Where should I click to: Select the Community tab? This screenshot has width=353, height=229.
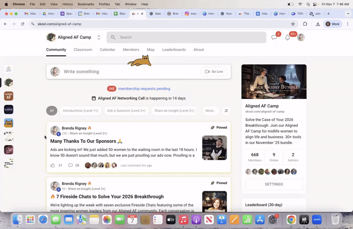(56, 50)
